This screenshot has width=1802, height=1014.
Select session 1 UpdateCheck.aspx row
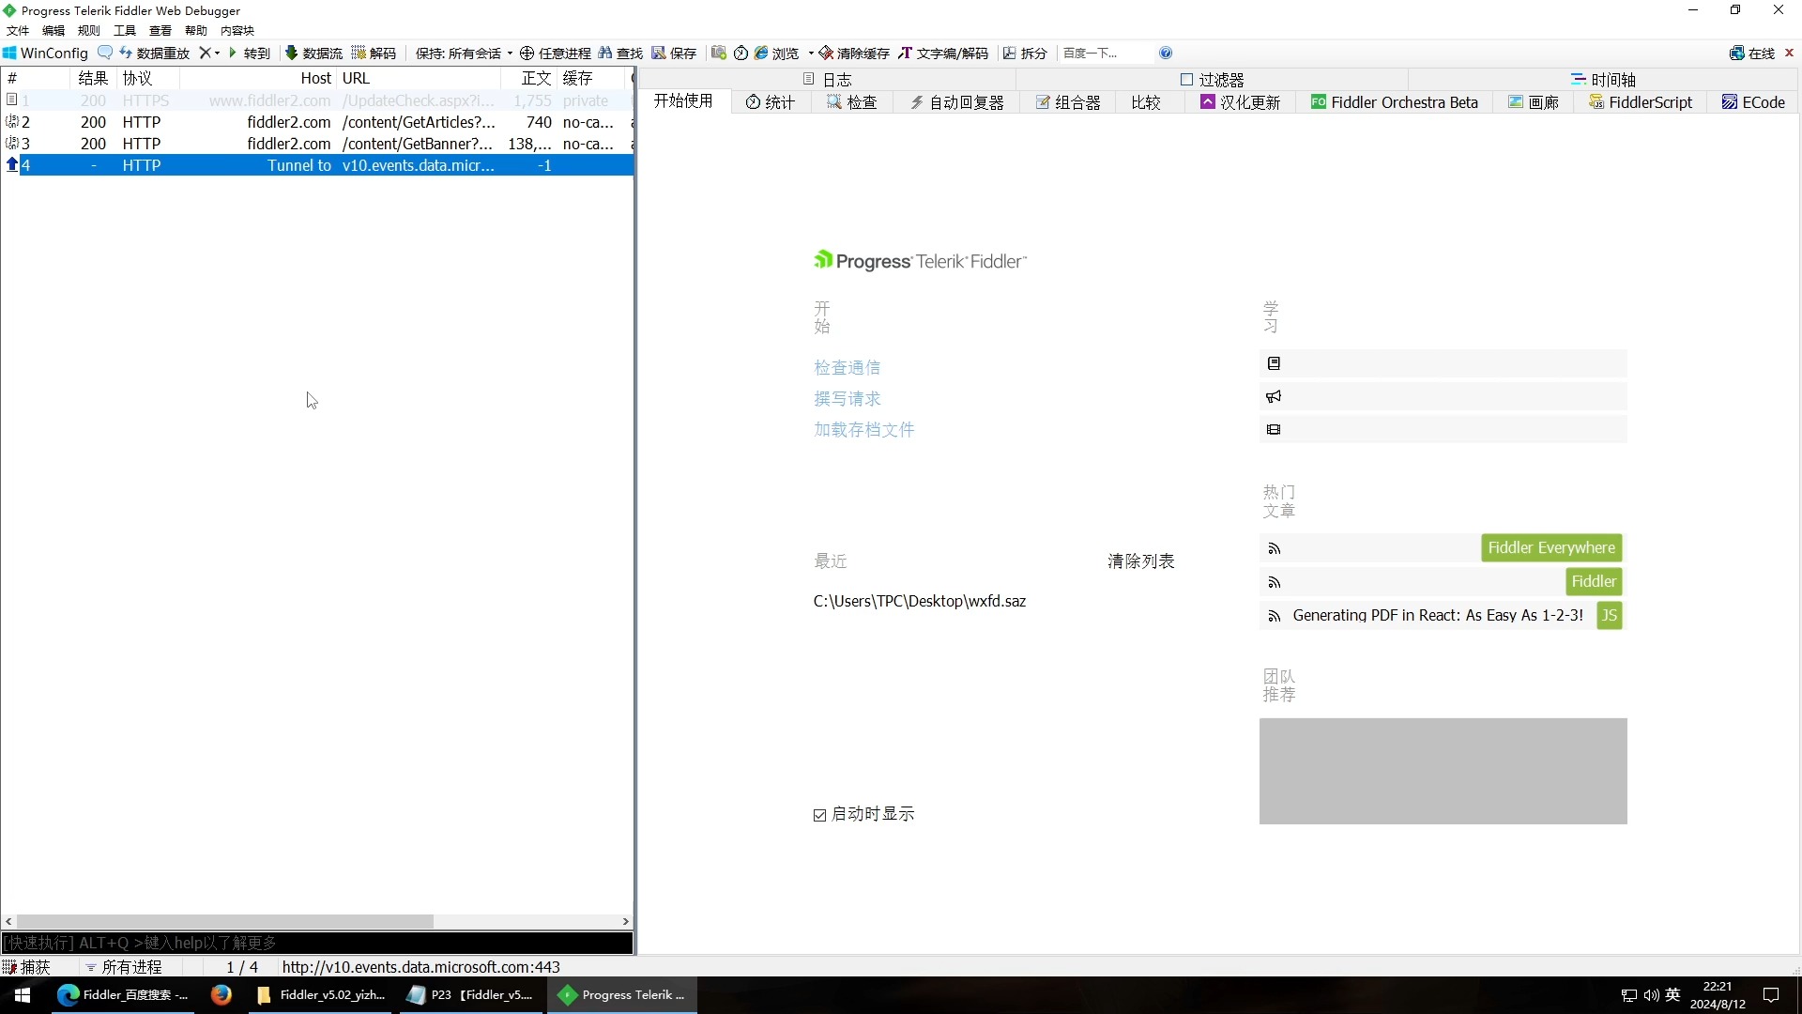click(x=317, y=100)
